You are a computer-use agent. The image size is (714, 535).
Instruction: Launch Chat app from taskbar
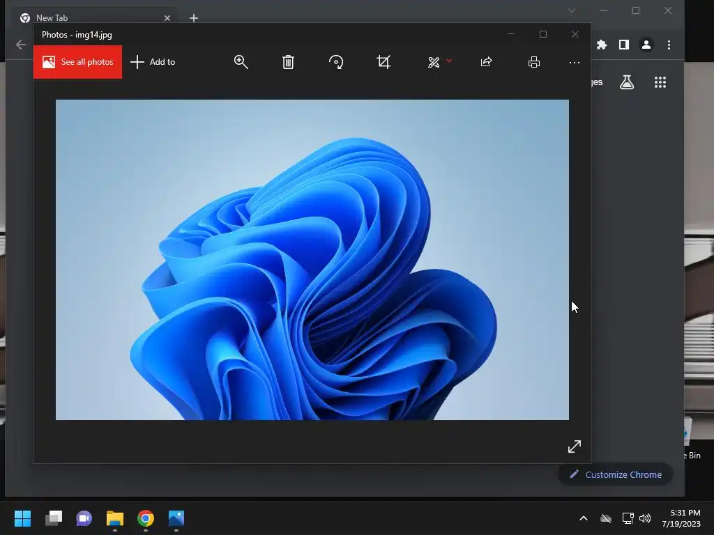84,518
